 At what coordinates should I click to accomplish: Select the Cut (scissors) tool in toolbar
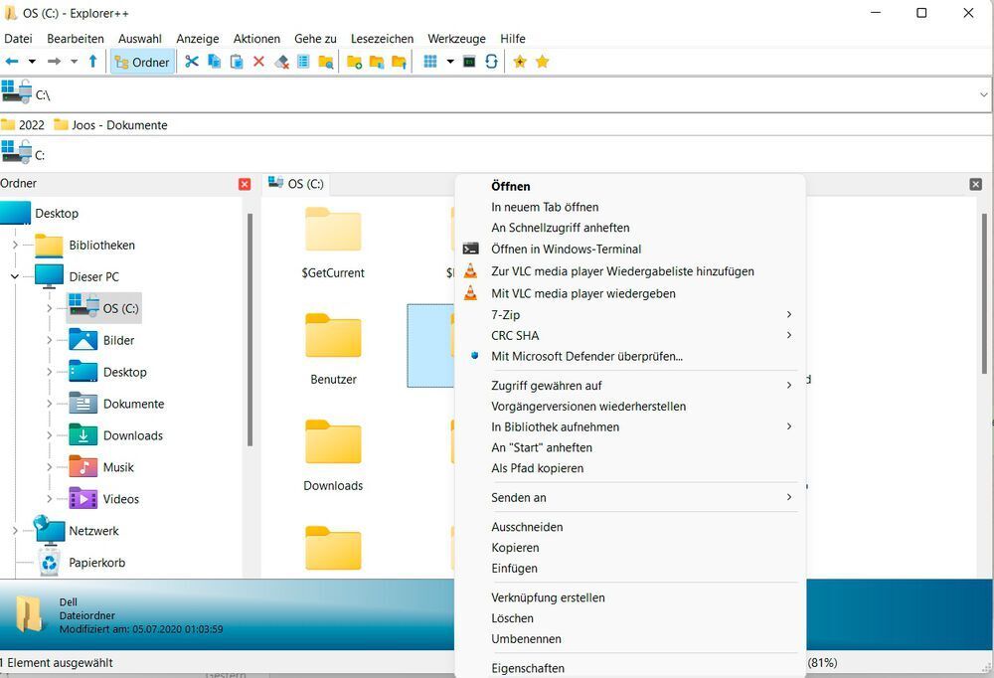(191, 62)
